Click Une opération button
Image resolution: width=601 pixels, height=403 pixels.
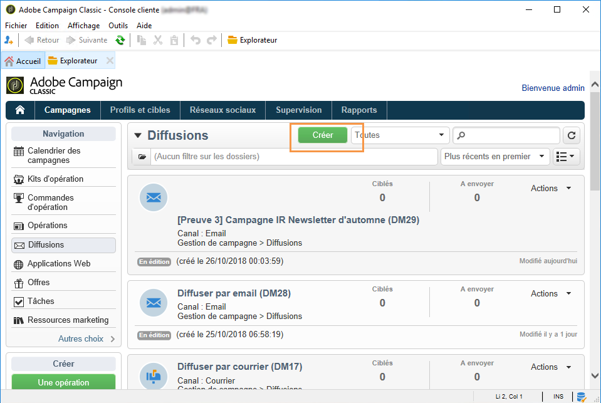click(x=64, y=382)
